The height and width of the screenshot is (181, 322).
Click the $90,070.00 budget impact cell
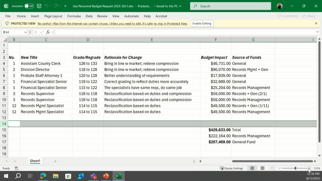(x=216, y=70)
